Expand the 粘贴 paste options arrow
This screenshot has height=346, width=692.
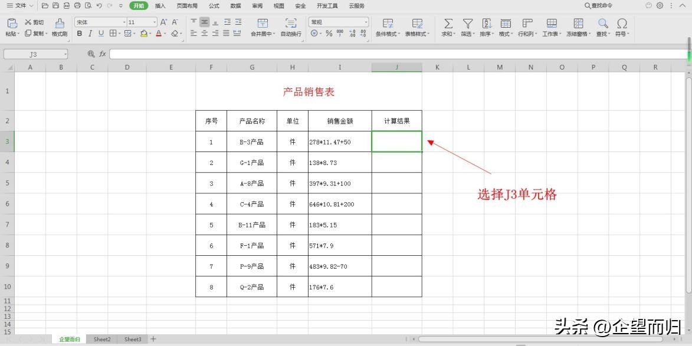pyautogui.click(x=18, y=34)
